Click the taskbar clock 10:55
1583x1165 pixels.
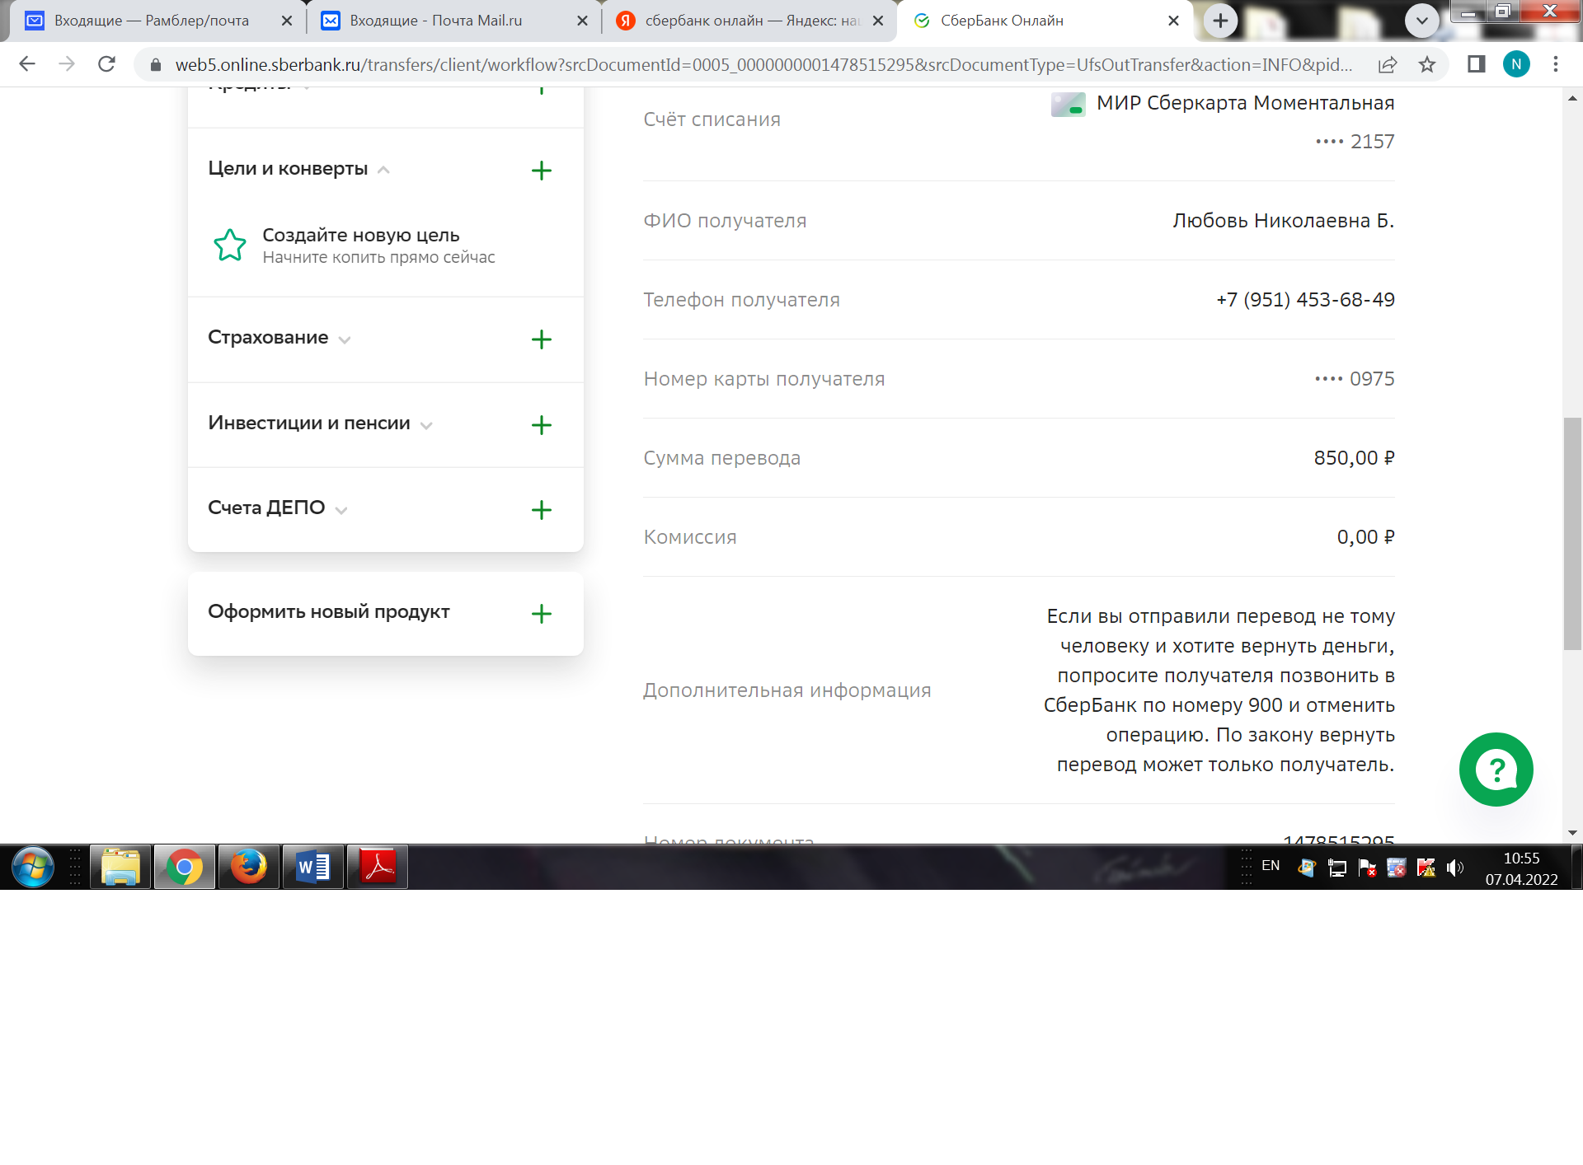(1521, 859)
